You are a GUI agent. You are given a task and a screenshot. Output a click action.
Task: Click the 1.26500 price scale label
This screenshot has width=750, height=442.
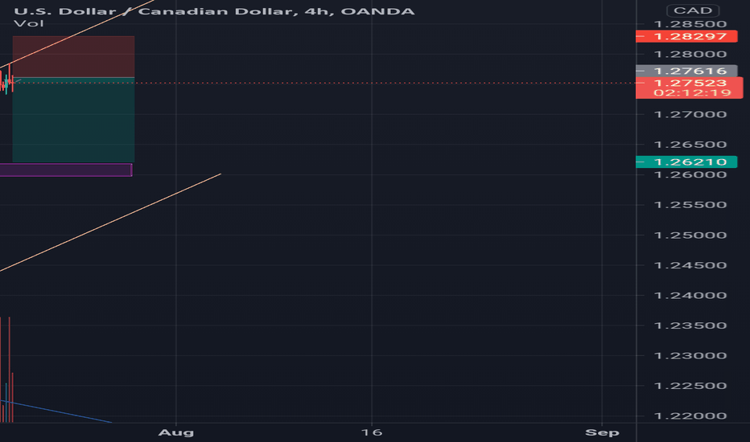(x=690, y=145)
